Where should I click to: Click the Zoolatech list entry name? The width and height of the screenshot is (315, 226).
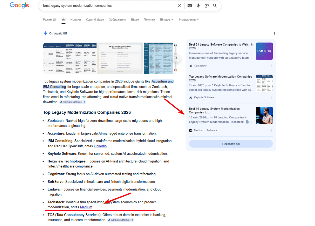[x=55, y=121]
